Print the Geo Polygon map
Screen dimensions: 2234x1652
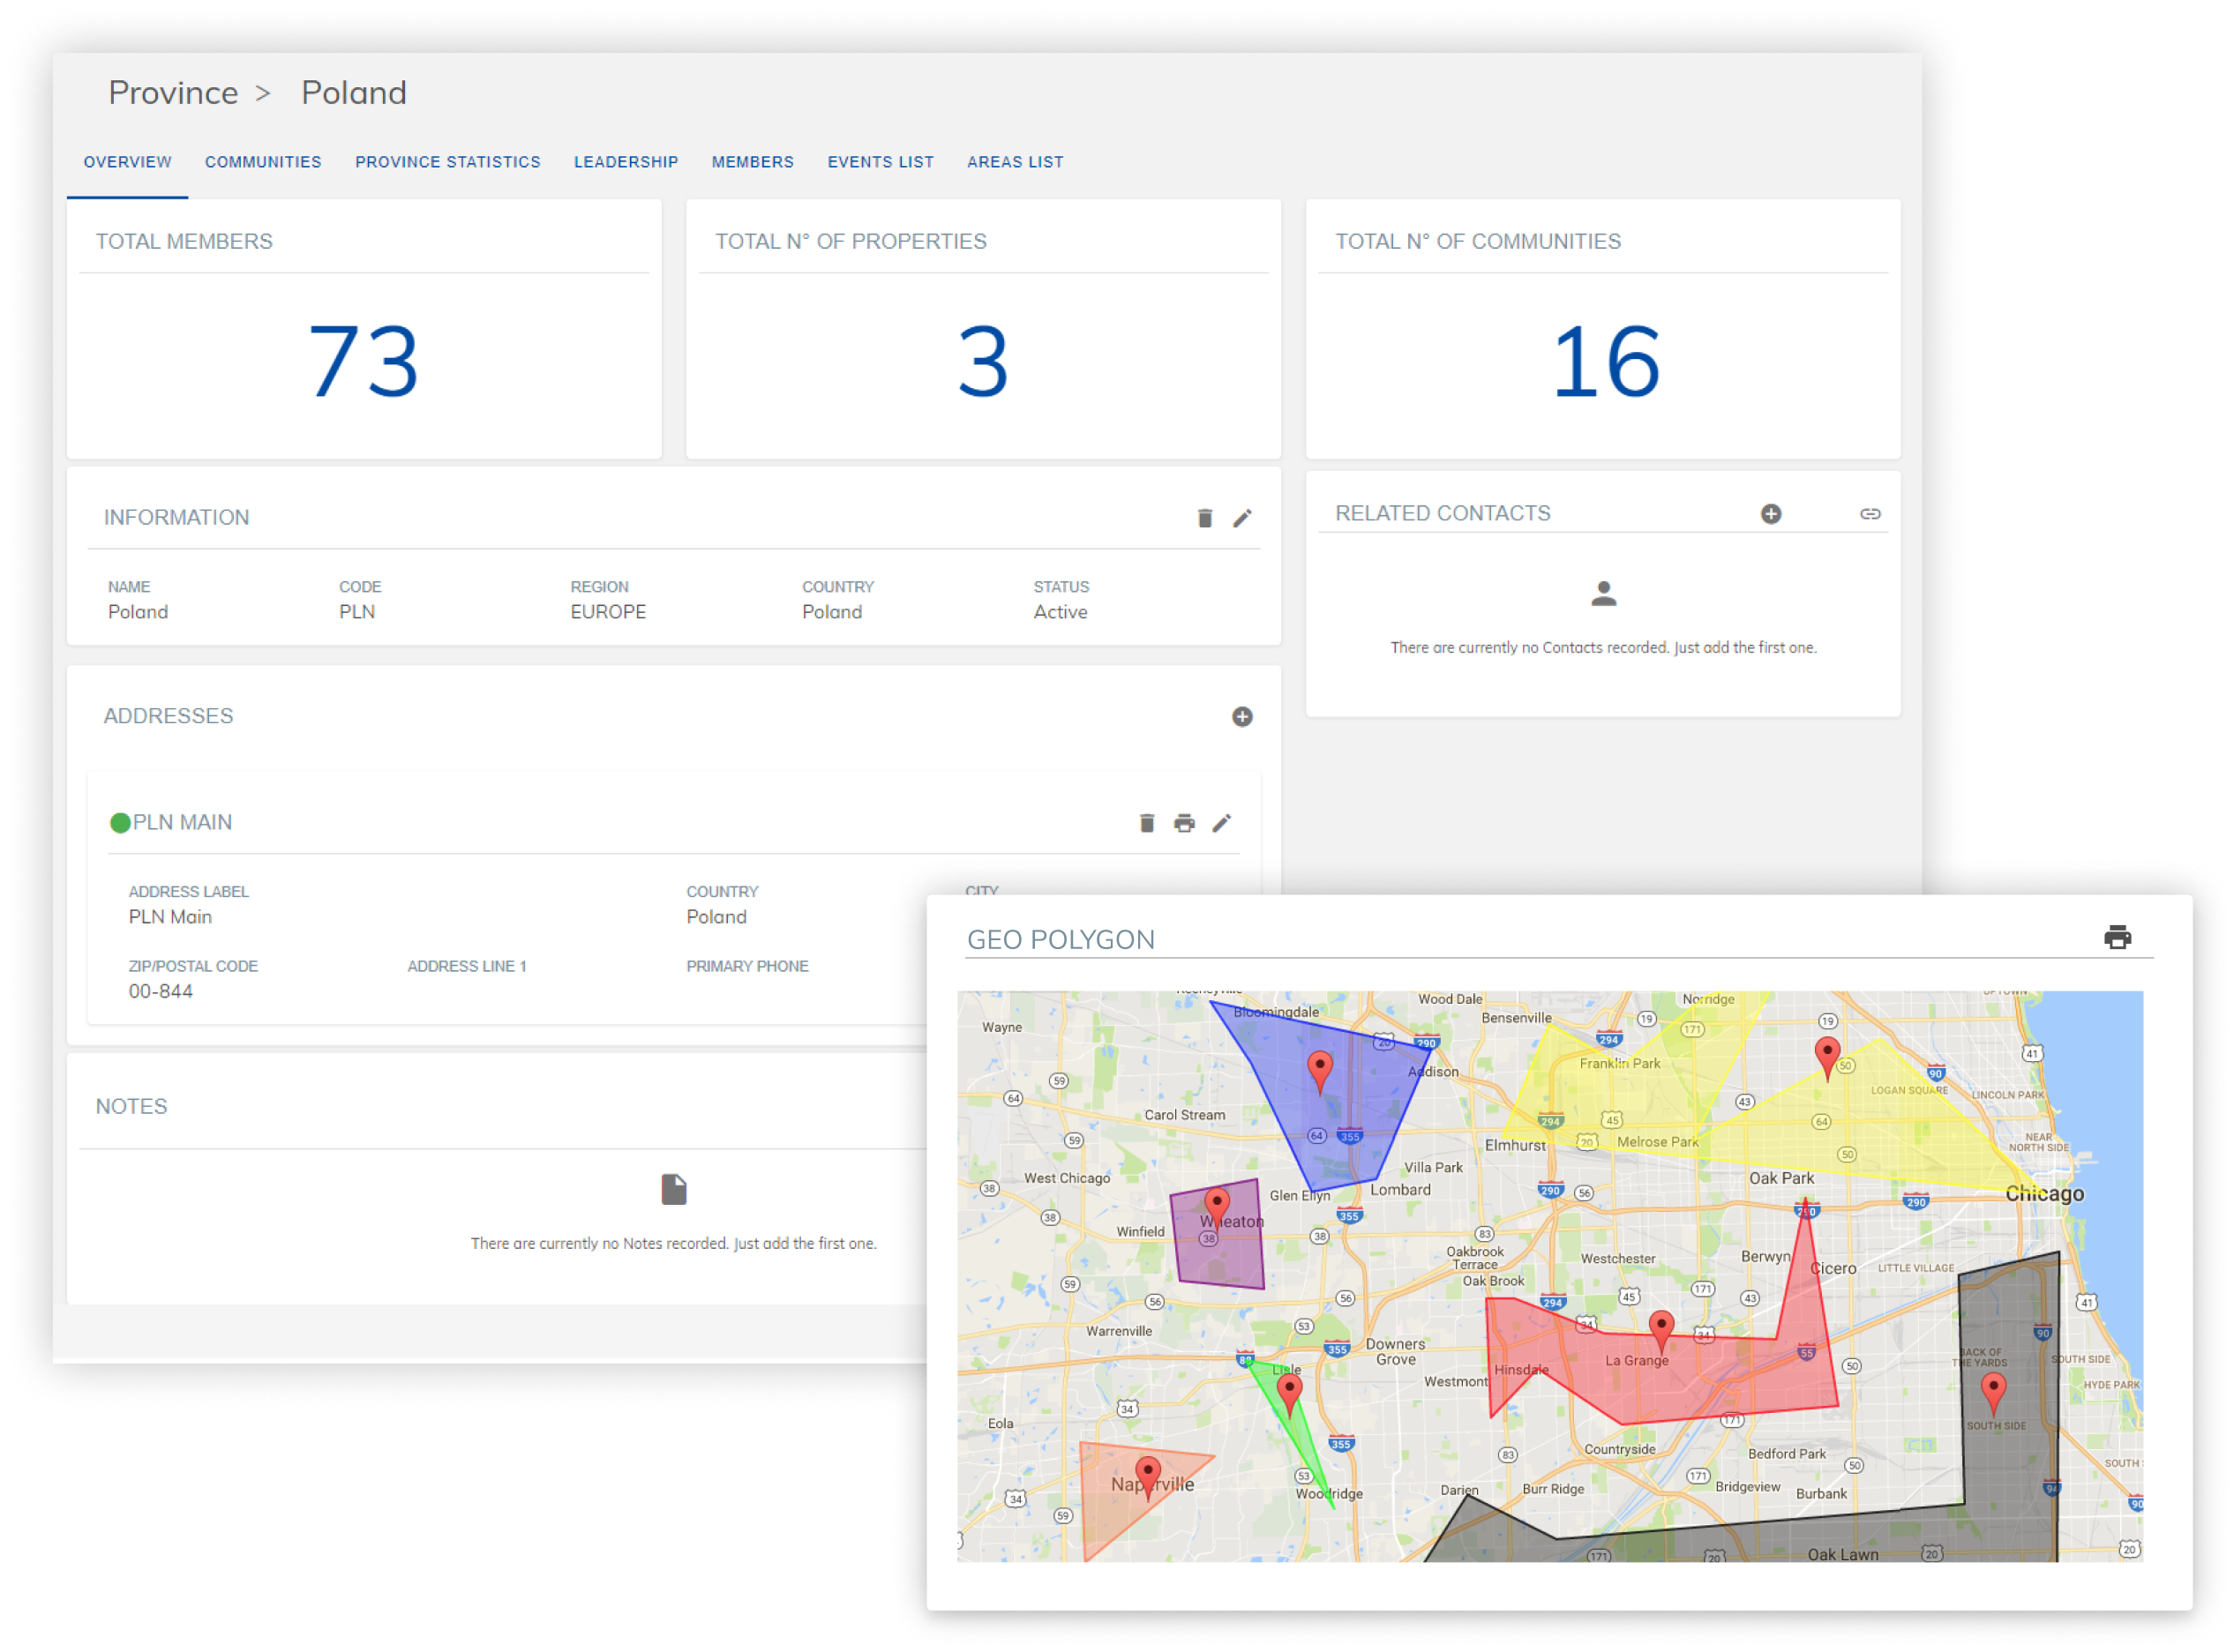pos(2119,938)
